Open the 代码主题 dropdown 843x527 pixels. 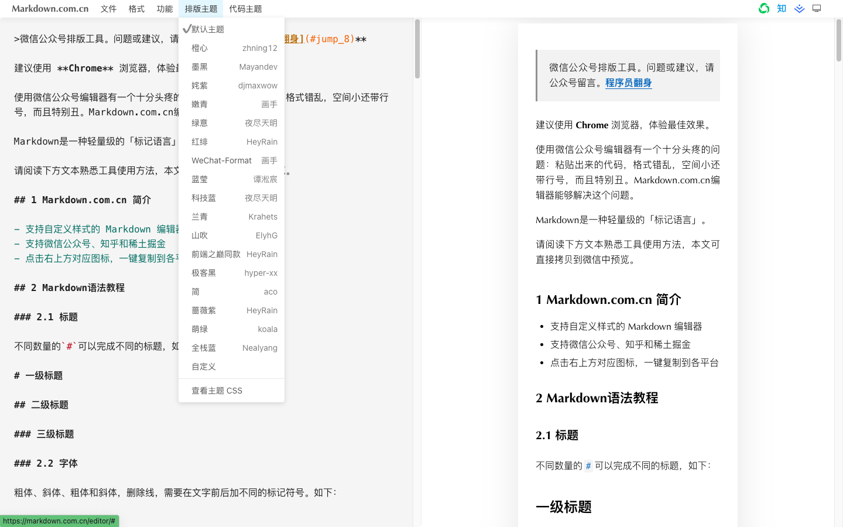pos(245,8)
